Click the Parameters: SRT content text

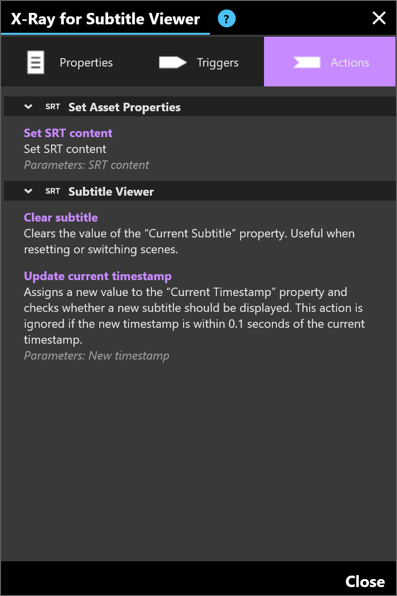(x=86, y=165)
